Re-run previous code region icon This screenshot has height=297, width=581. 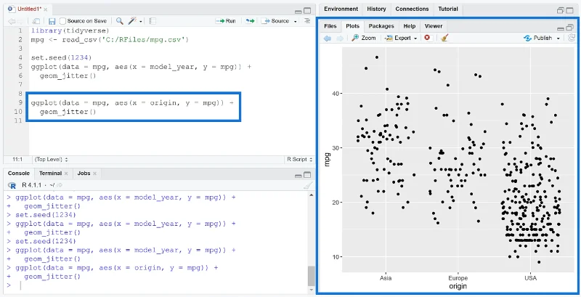[250, 21]
